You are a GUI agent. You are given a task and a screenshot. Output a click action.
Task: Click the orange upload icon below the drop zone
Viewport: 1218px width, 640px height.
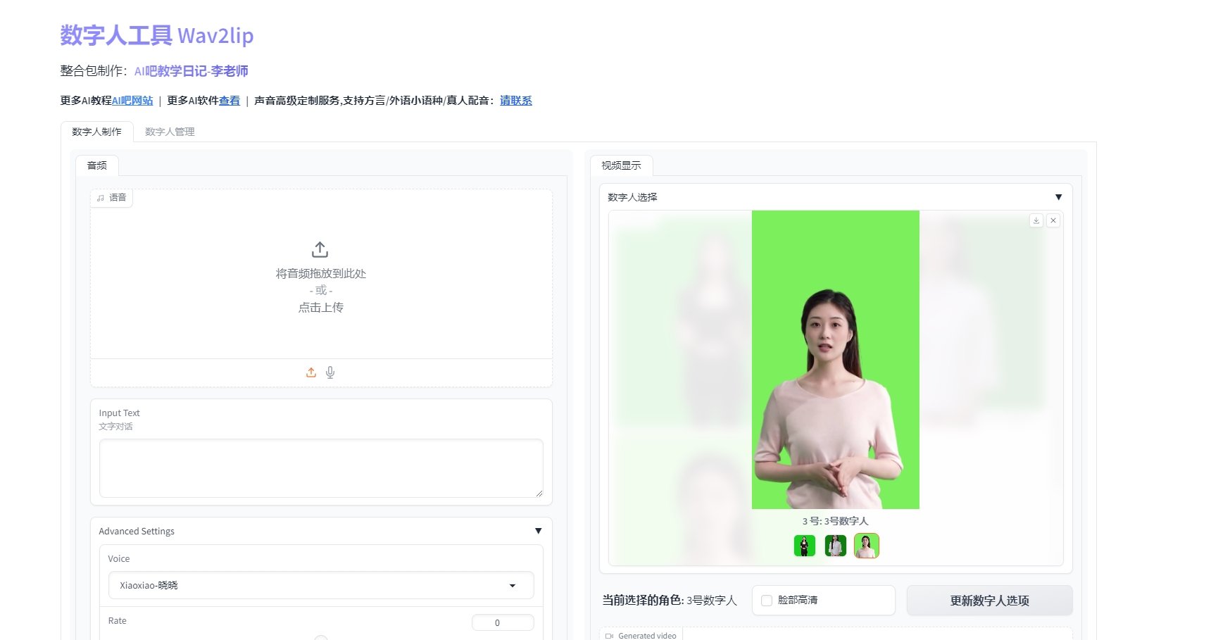[310, 372]
